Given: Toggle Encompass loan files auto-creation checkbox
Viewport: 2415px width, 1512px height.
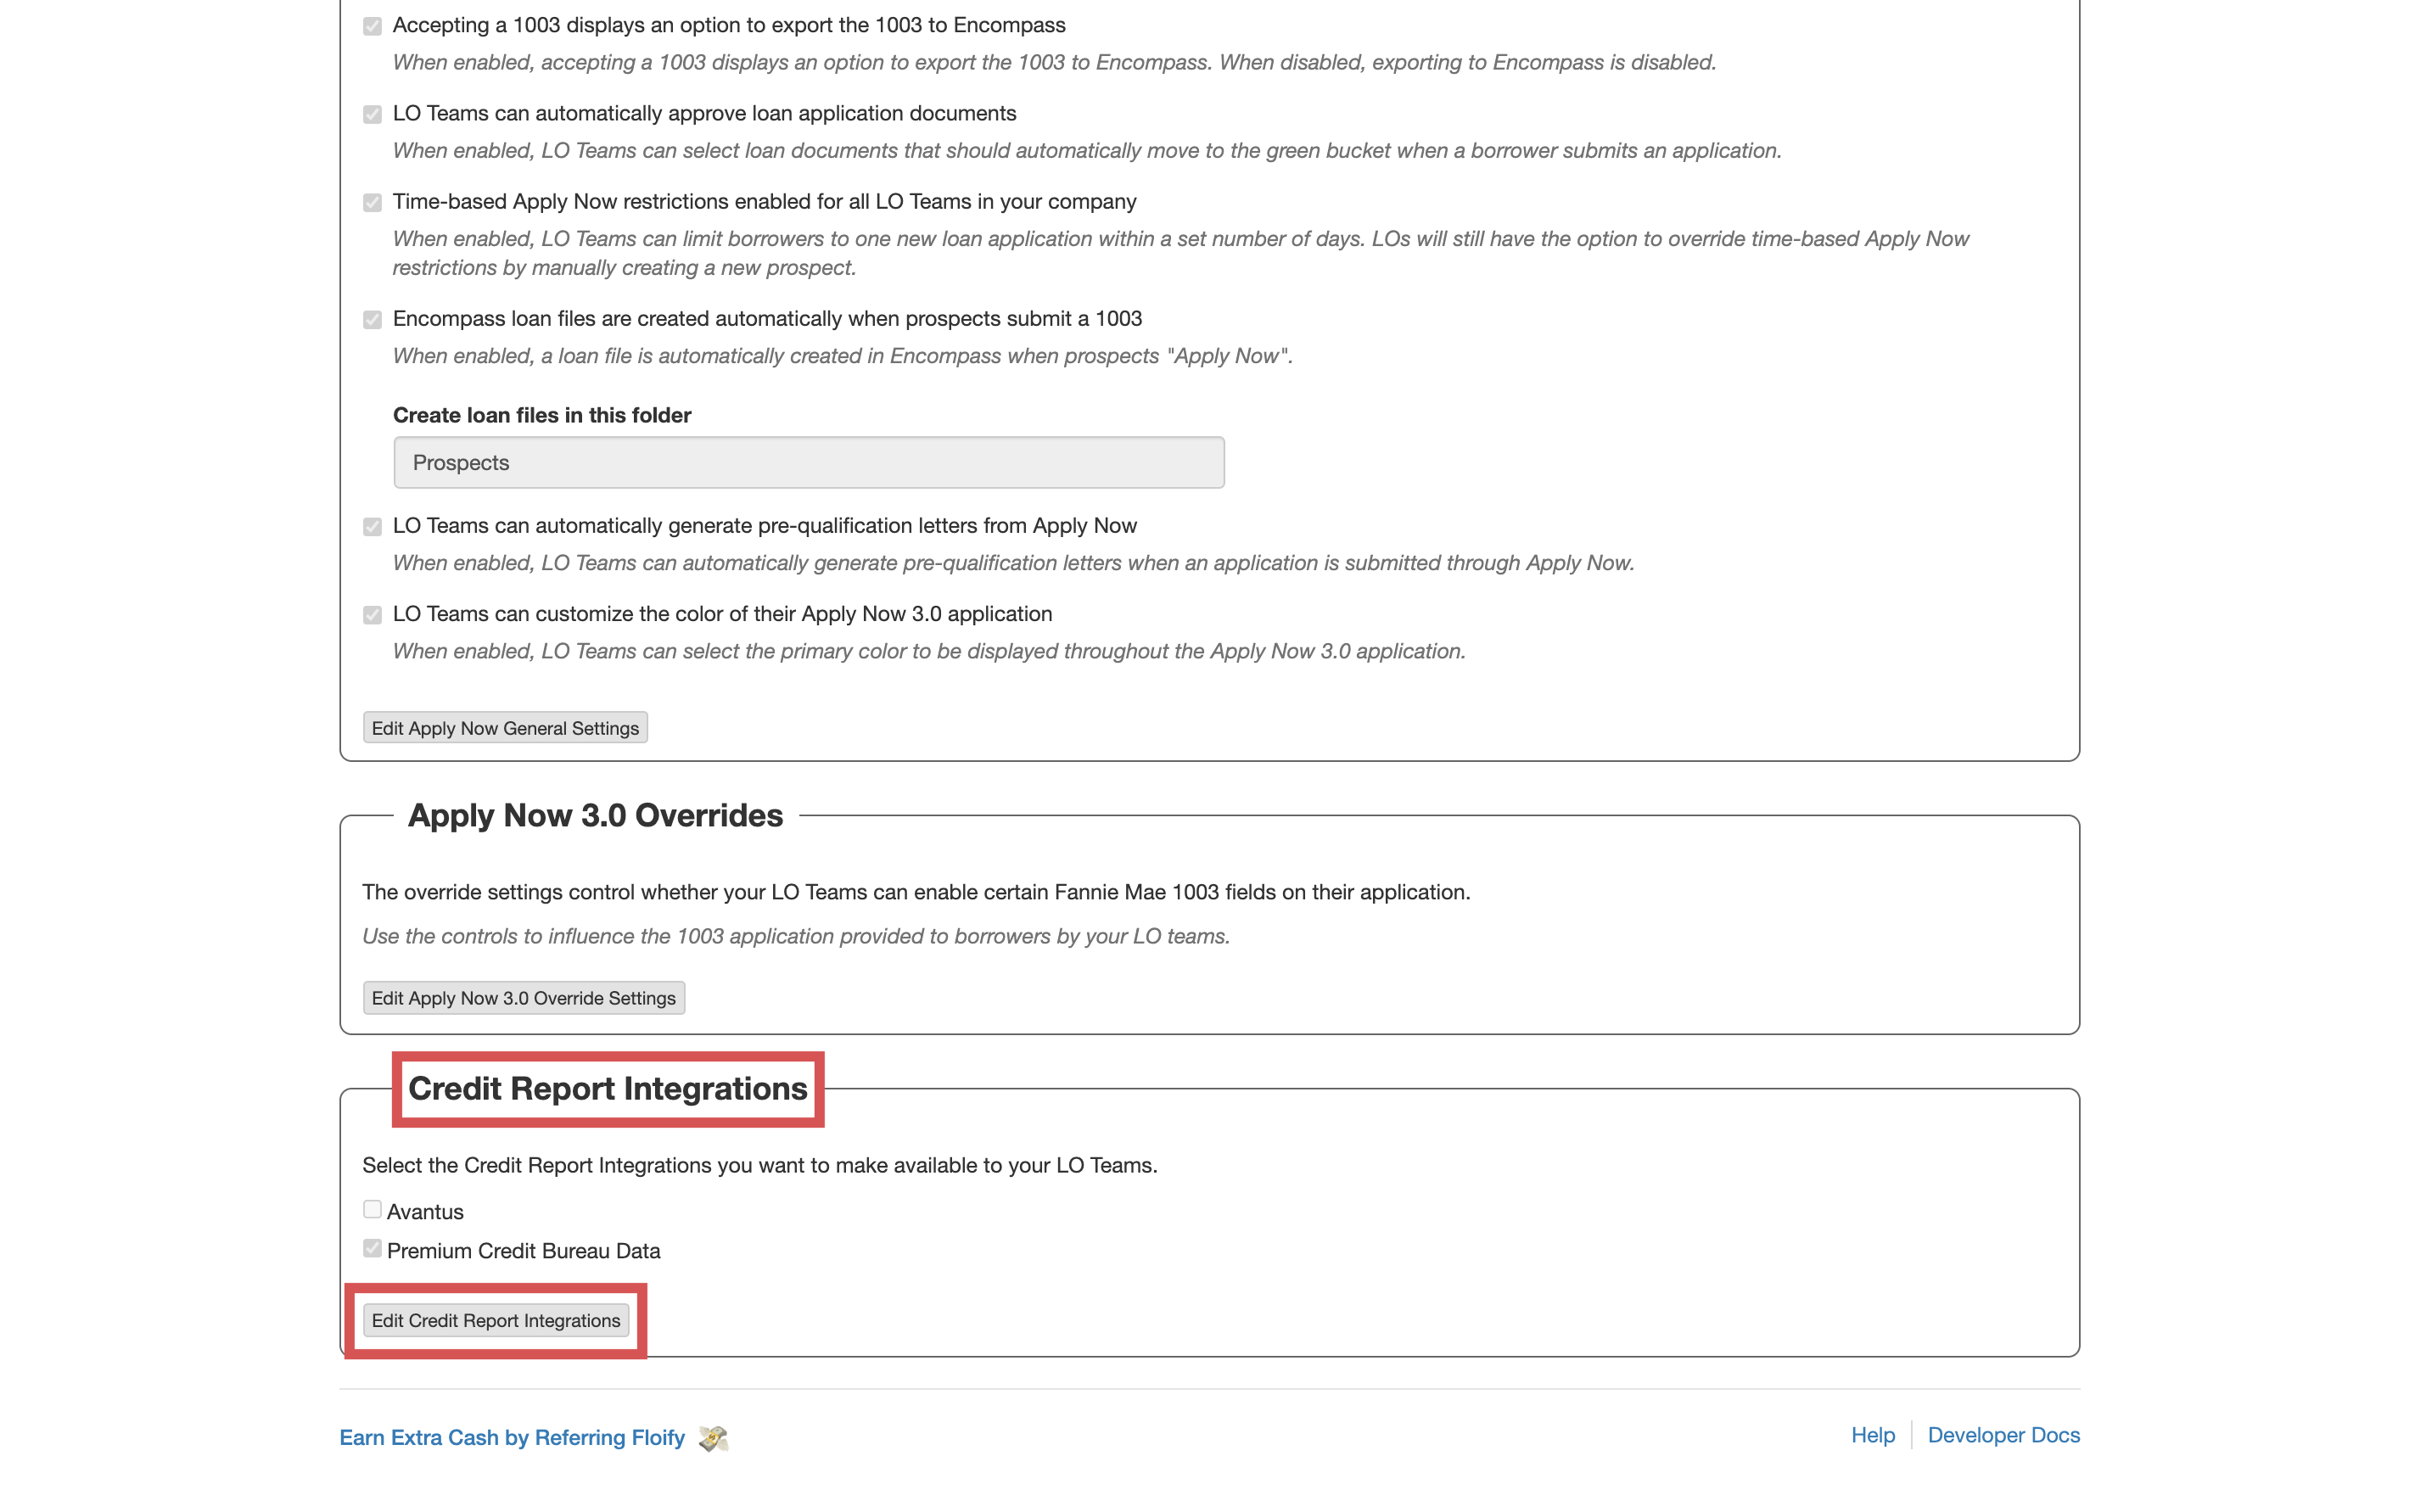Looking at the screenshot, I should tap(372, 320).
